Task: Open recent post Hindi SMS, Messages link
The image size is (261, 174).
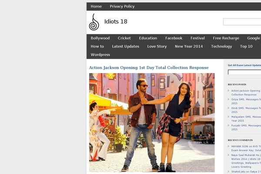Action: point(246,110)
